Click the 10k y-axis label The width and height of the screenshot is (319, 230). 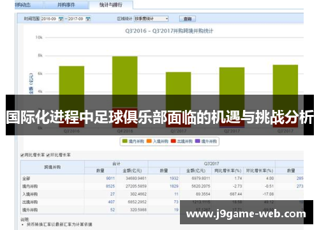[39, 37]
